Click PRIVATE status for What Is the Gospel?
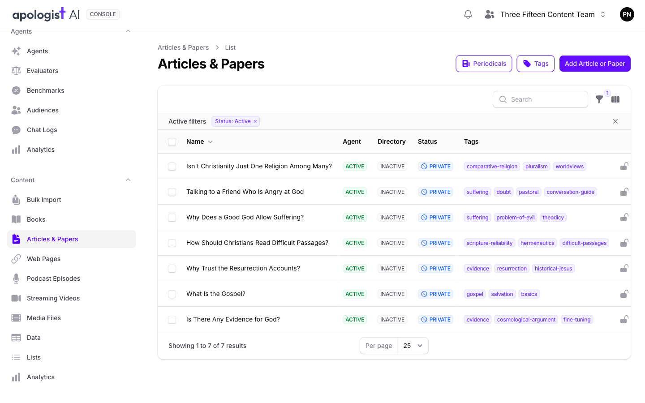645x403 pixels. (435, 294)
